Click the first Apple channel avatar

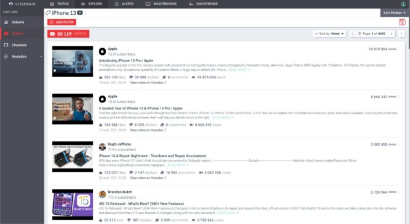point(102,51)
